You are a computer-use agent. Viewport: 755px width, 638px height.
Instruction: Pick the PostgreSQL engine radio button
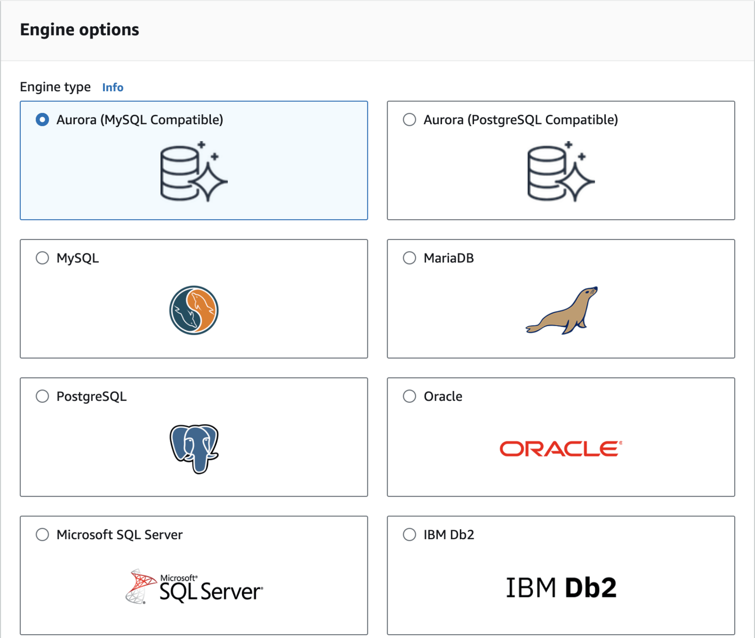(x=43, y=396)
